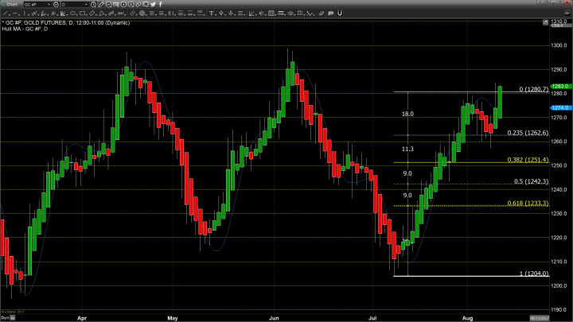Click the symbol lookup magnifier icon
Viewport: 573px width, 322px height.
click(56, 6)
